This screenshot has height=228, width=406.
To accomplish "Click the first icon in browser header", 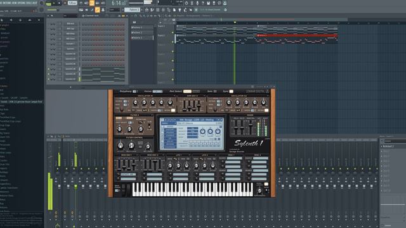I will [2, 20].
